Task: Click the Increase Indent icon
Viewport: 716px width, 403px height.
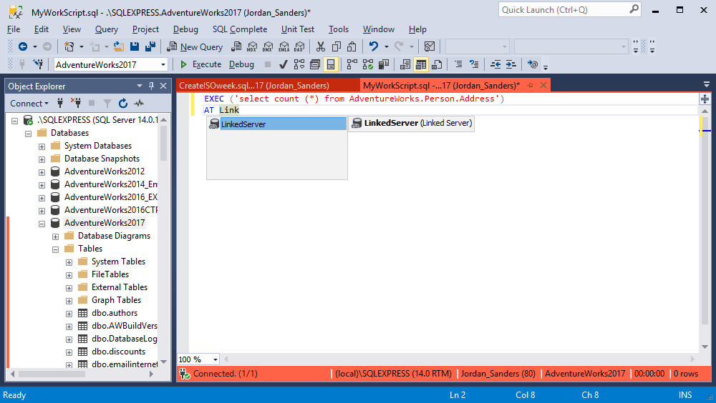Action: pos(511,64)
